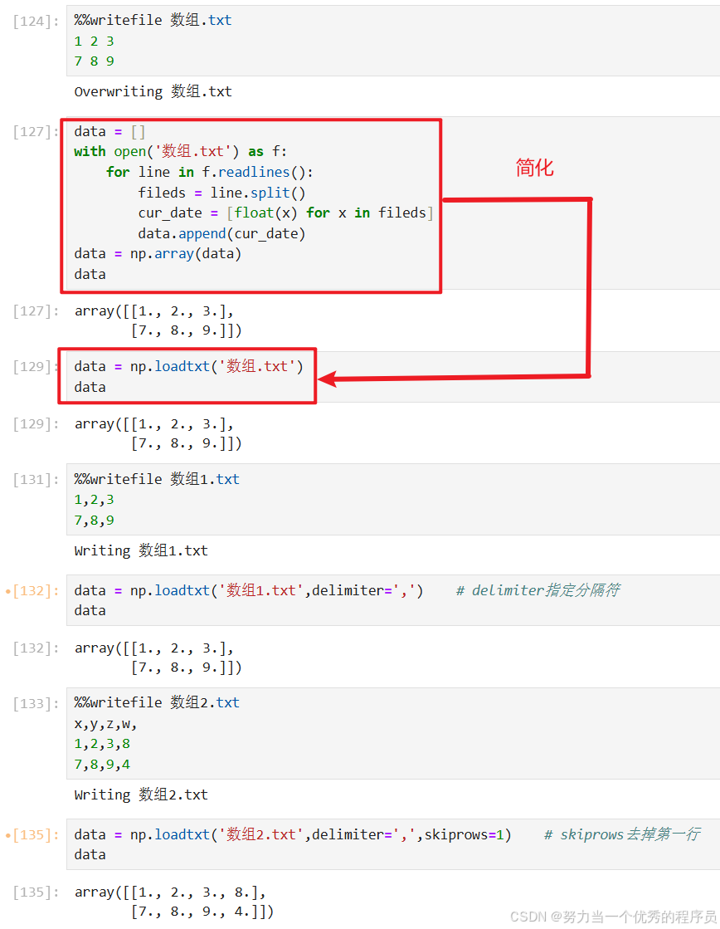This screenshot has width=720, height=929.
Task: Select the 'x,y,z,w,' header line
Action: click(x=106, y=723)
